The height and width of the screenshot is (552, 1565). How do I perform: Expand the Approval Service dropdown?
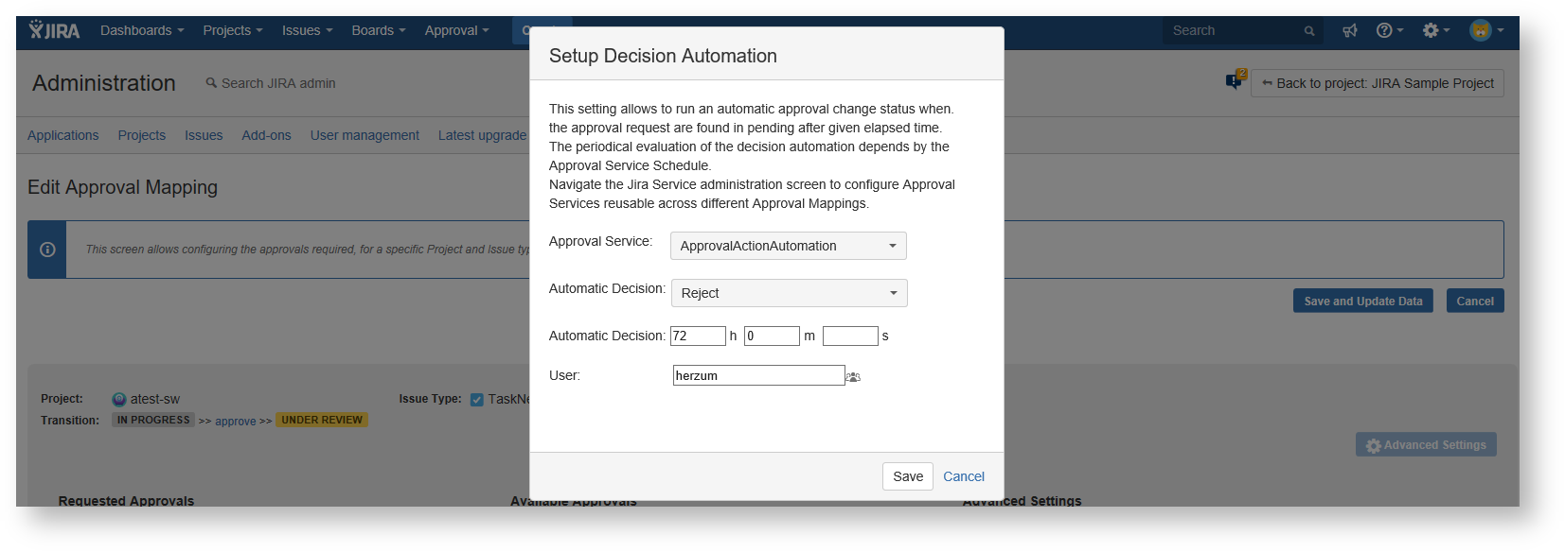pos(788,246)
